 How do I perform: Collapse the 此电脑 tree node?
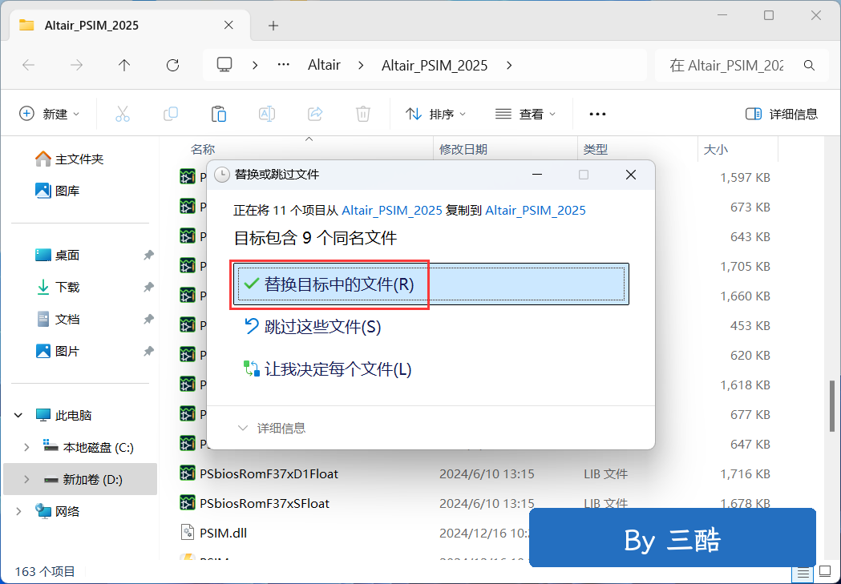tap(18, 415)
